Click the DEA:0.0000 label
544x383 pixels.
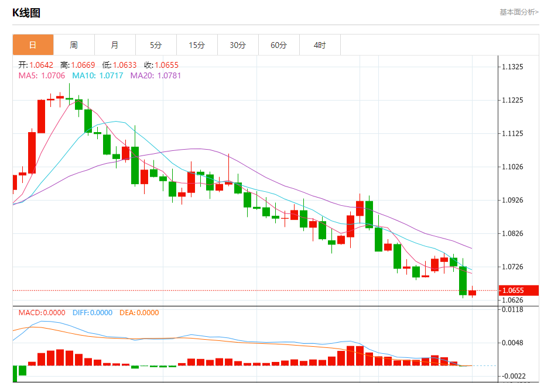point(139,313)
